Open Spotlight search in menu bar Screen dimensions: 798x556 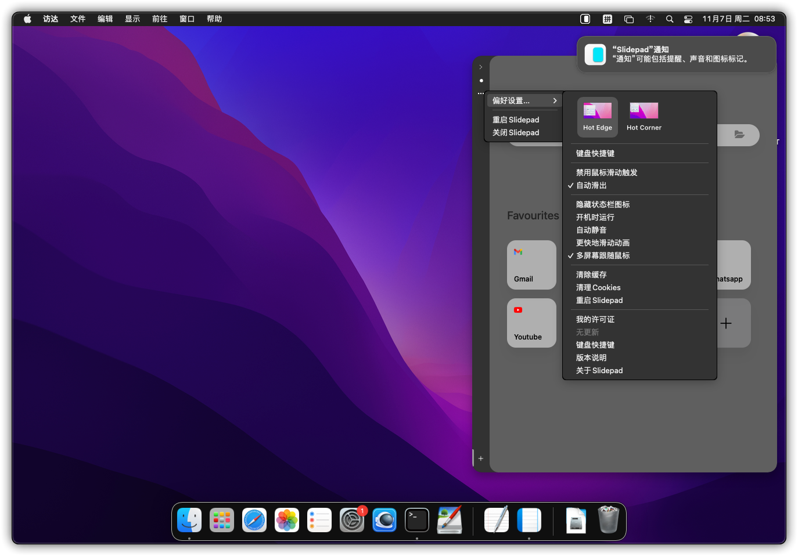(670, 19)
